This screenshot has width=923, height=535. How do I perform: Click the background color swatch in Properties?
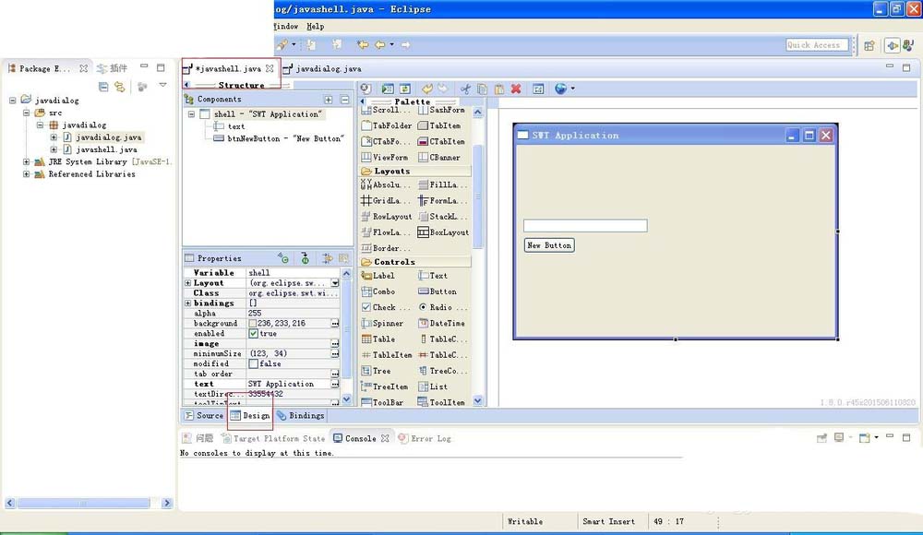point(253,324)
